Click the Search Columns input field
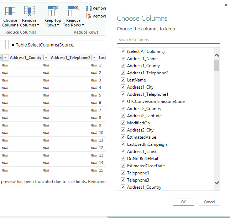The image size is (230, 218). pyautogui.click(x=168, y=40)
